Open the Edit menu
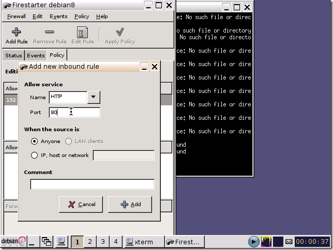 [x=37, y=17]
